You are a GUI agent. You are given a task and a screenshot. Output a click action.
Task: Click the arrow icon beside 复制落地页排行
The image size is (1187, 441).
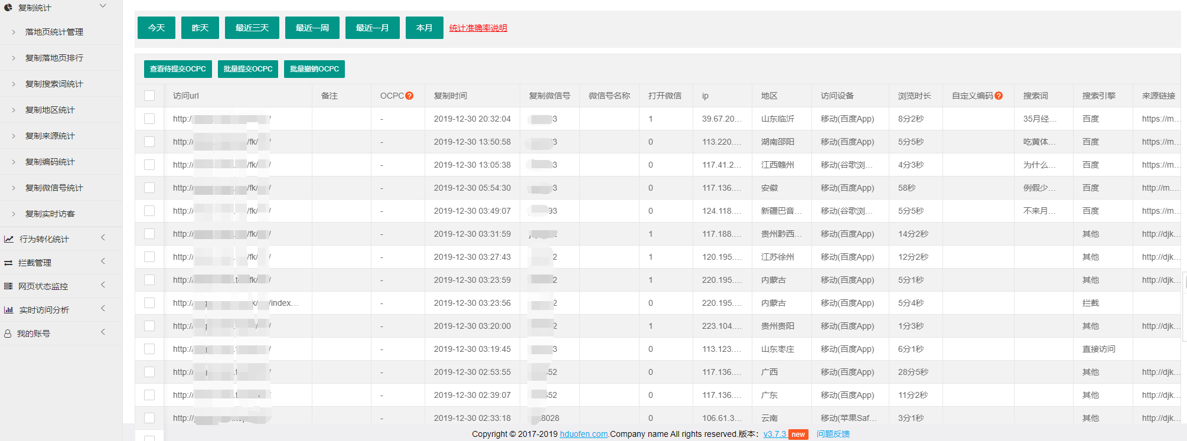[14, 58]
